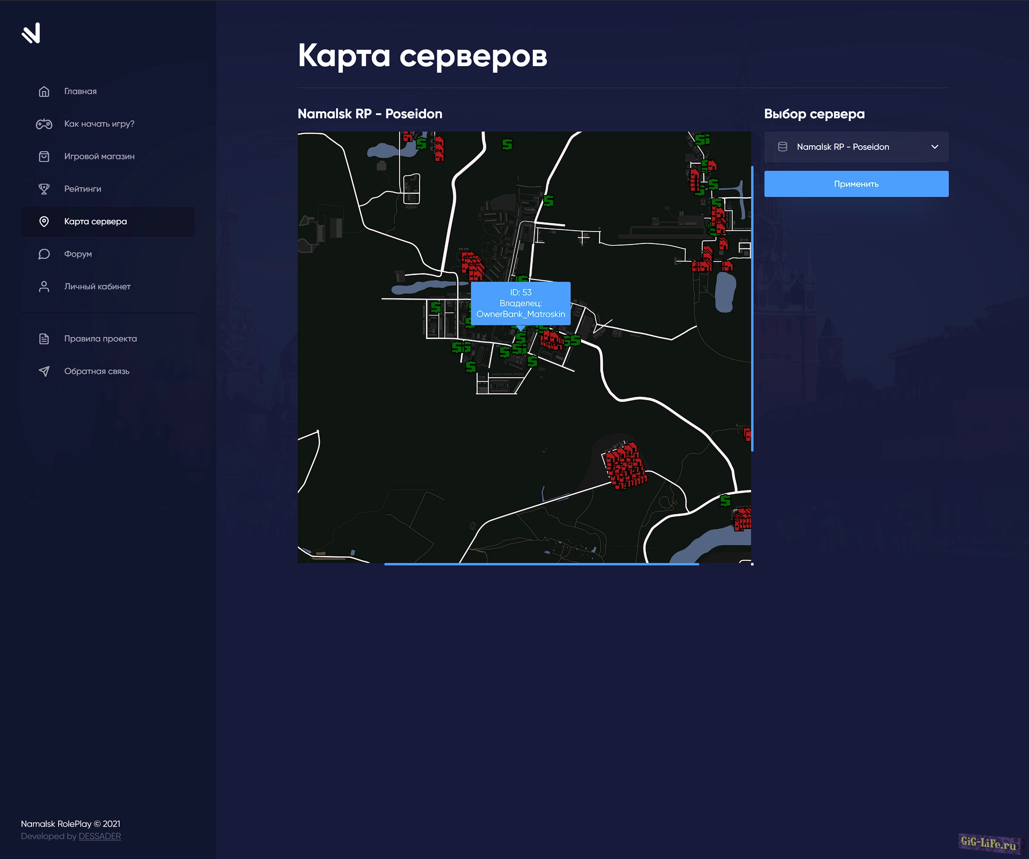Screen dimensions: 1029x859
Task: Click the chevron arrow in server selector
Action: (934, 147)
